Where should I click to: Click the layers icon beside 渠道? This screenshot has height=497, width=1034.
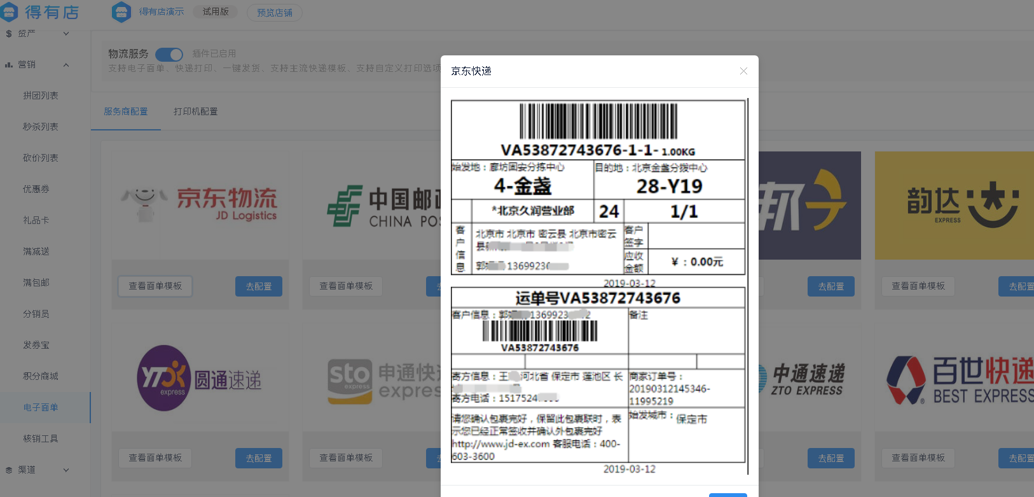click(x=9, y=470)
